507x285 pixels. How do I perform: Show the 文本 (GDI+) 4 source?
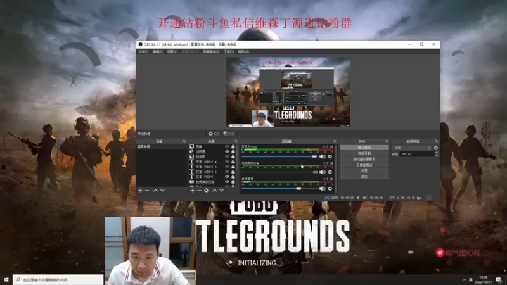point(227,161)
